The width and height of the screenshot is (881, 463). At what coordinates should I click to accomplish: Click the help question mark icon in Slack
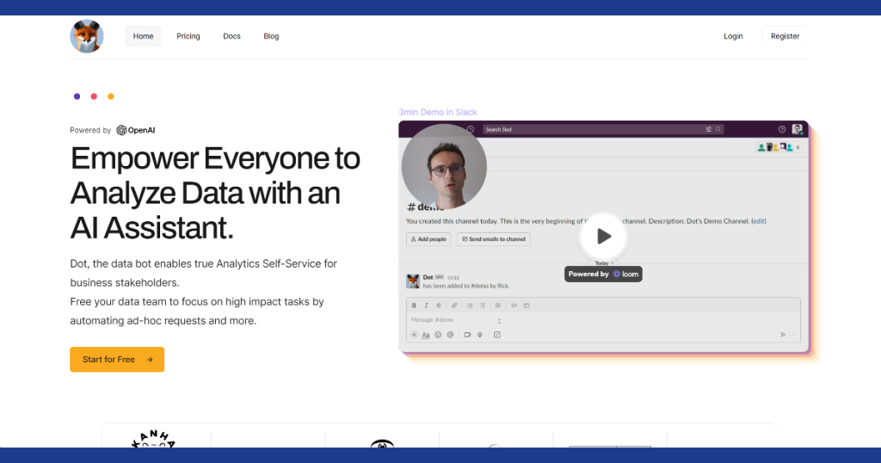tap(781, 129)
